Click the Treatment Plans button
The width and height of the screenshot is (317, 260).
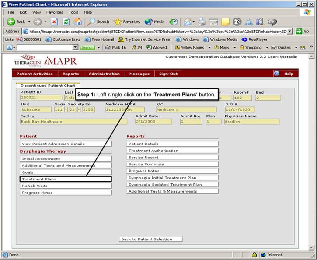[66, 179]
